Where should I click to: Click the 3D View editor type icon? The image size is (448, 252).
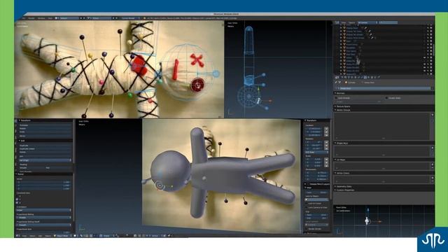pos(17,236)
